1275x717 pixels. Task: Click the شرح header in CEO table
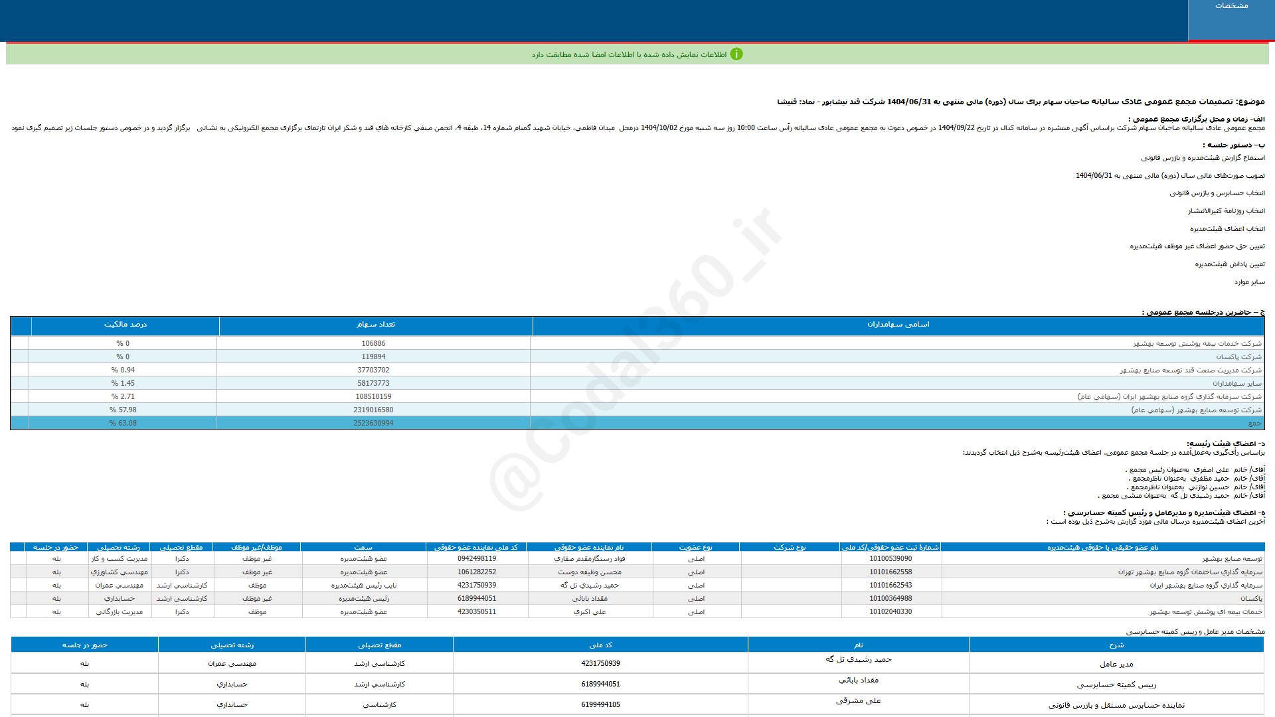tap(1116, 645)
